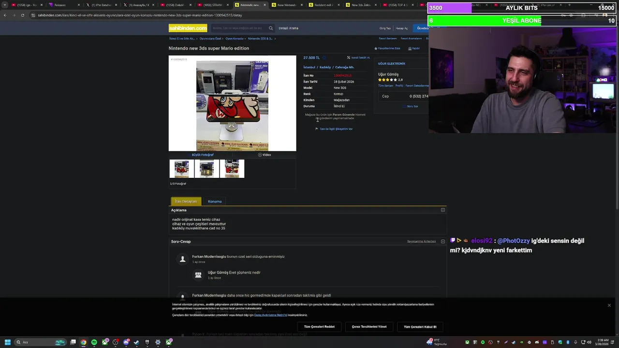The width and height of the screenshot is (619, 348).
Task: Select the third photo thumbnail
Action: 232,169
